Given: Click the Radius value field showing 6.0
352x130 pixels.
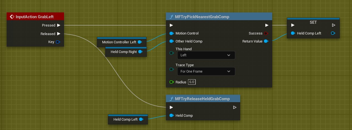Looking at the screenshot, I should click(192, 82).
